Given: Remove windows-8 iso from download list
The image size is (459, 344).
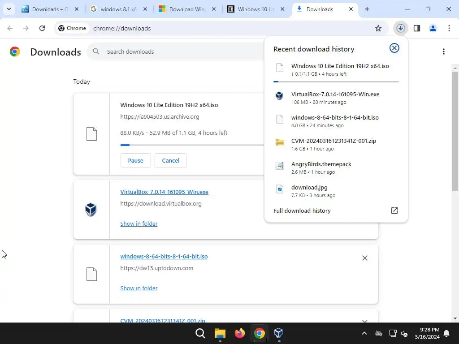Looking at the screenshot, I should click(365, 258).
